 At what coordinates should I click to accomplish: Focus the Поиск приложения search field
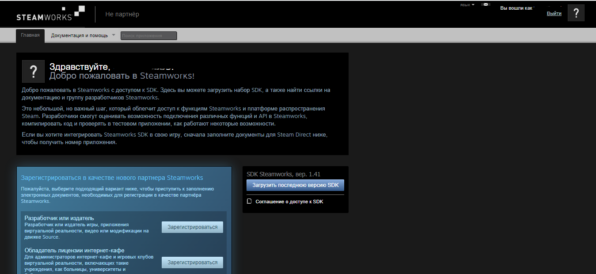pyautogui.click(x=148, y=35)
